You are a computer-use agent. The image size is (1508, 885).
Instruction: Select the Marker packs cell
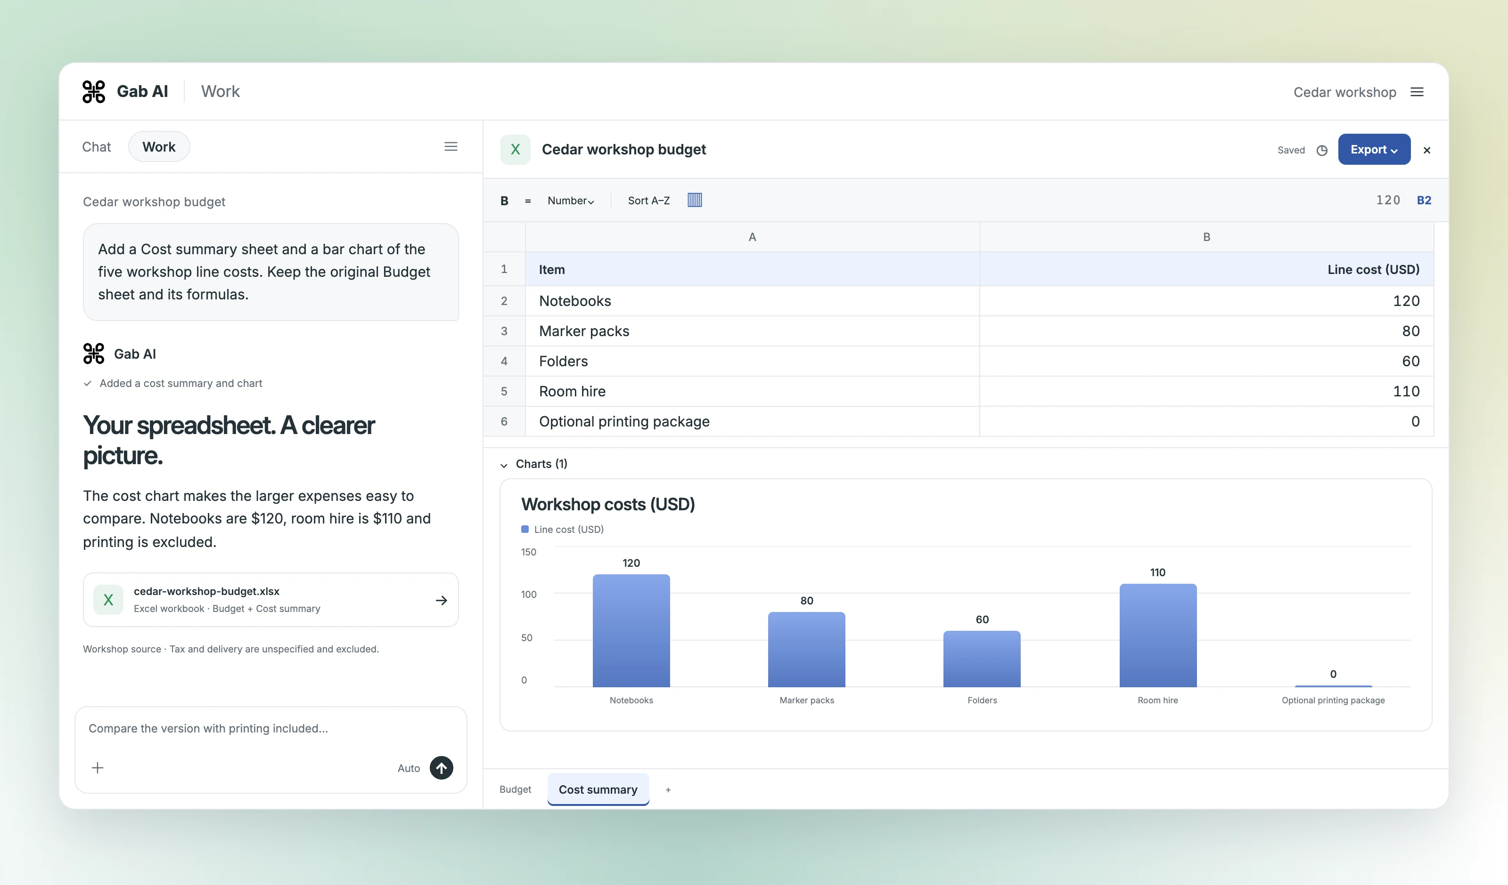point(752,331)
